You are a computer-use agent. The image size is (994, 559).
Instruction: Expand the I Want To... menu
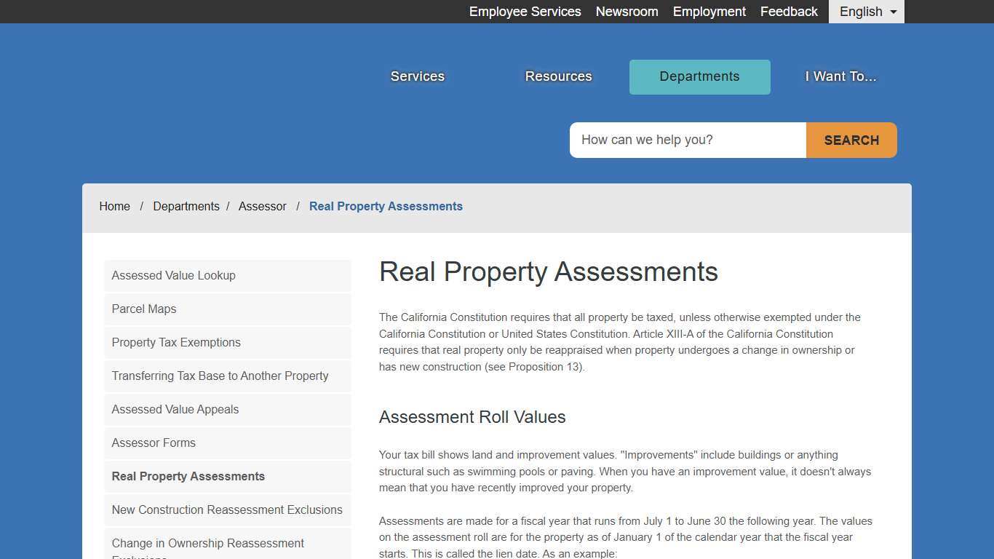(x=840, y=76)
